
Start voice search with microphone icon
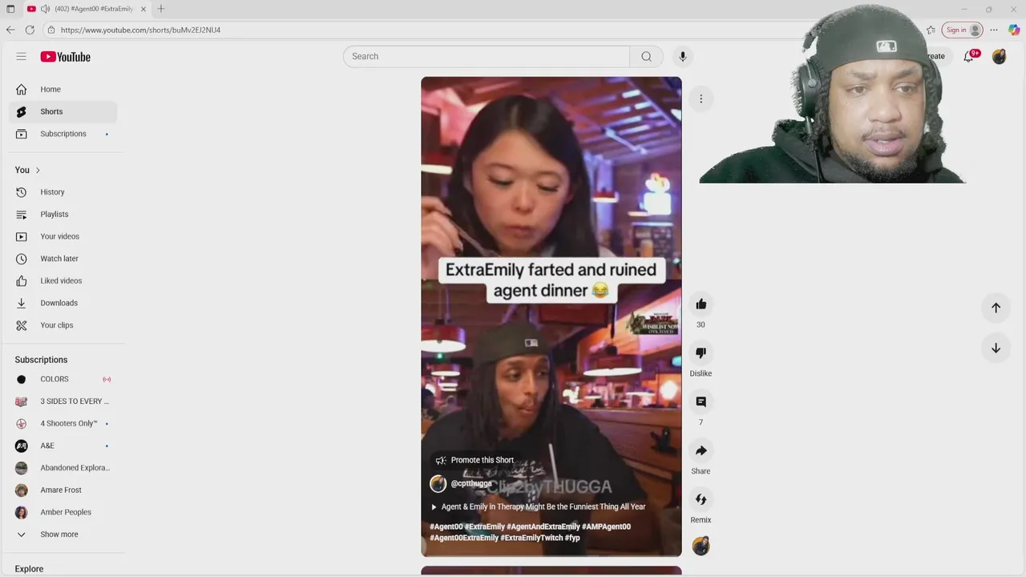click(683, 57)
